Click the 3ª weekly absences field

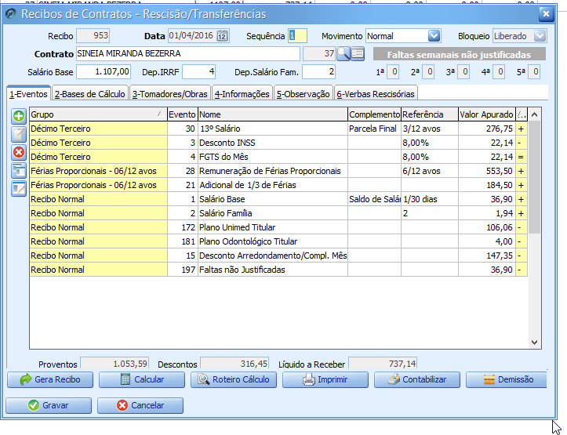[x=463, y=71]
